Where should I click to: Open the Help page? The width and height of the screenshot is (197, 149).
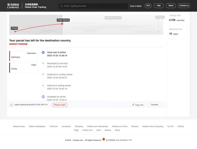pos(159,6)
